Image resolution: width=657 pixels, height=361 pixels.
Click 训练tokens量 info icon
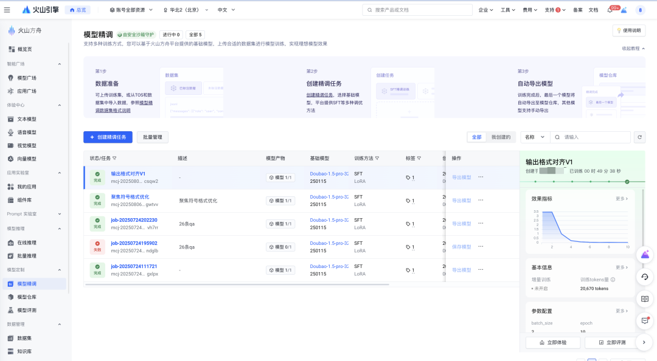coord(613,280)
